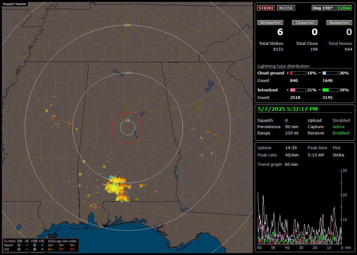357x255 pixels.
Task: Click the Trend graph 60 min label
Action: (x=278, y=165)
